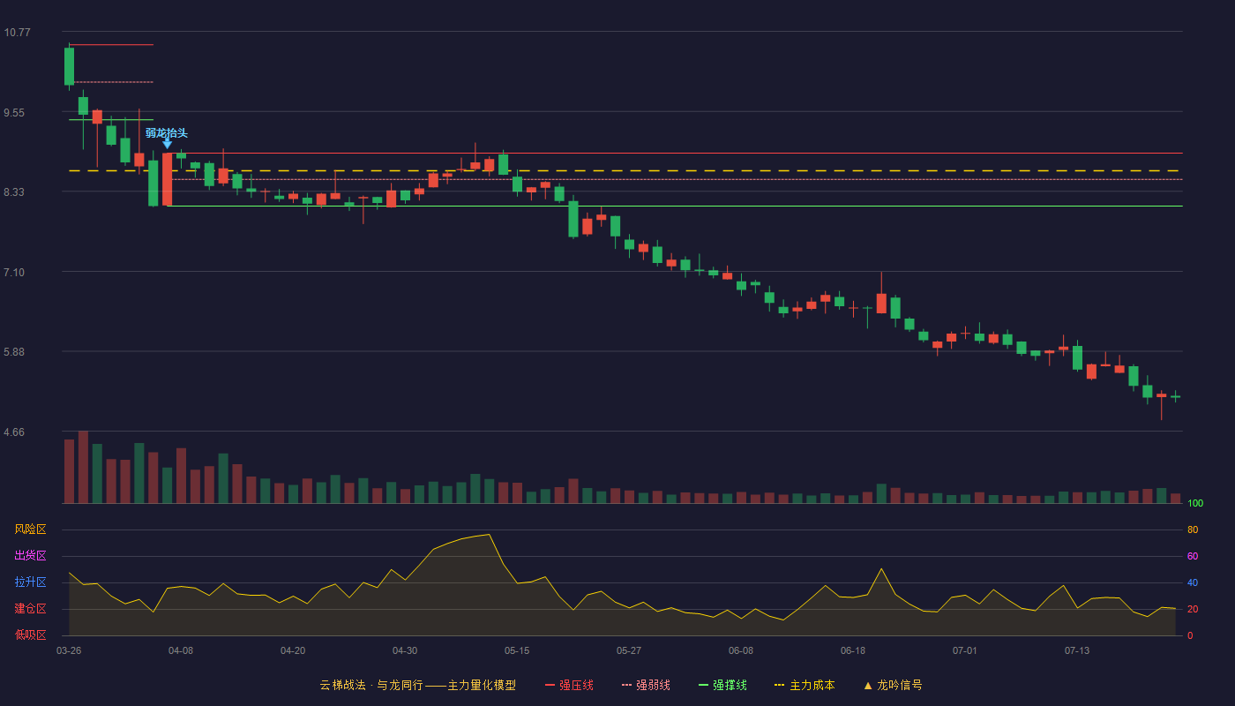Click the yellow dashed 主力成本 legend icon
The height and width of the screenshot is (706, 1235).
(x=779, y=685)
